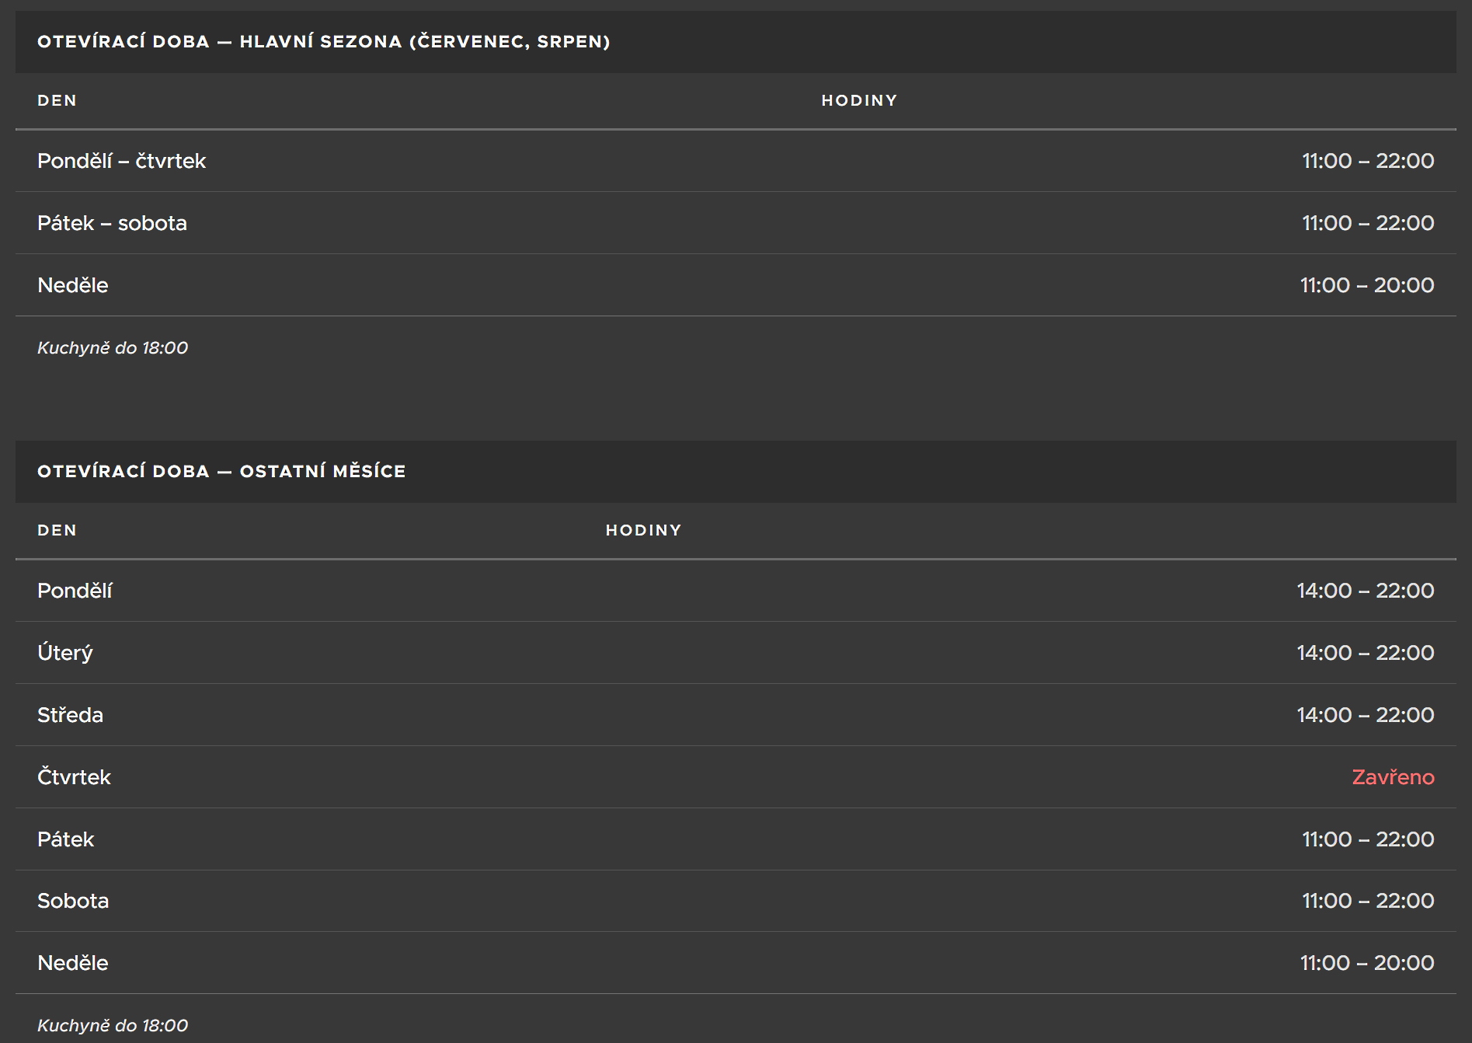Select the Sobota day label
The width and height of the screenshot is (1472, 1043).
73,901
